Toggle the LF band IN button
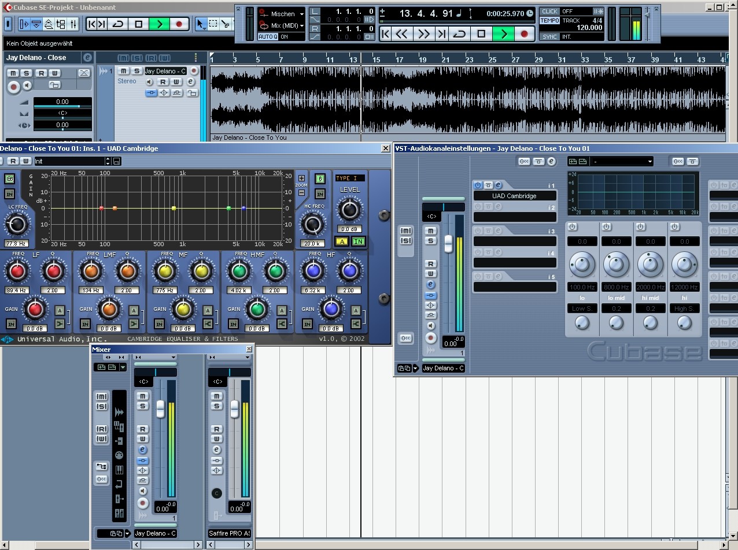 11,324
